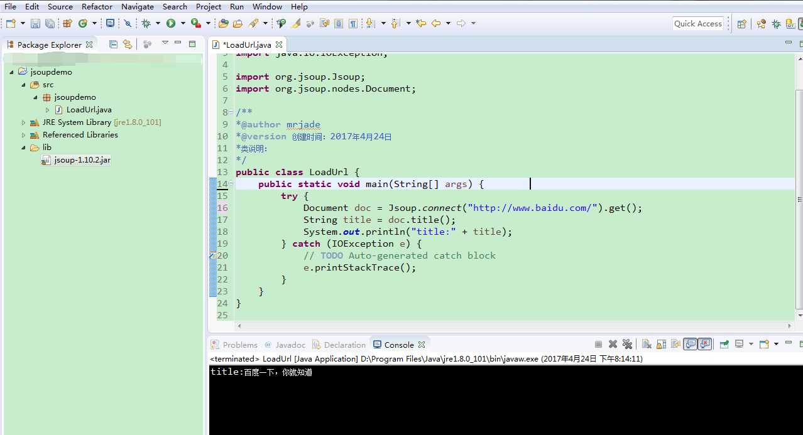
Task: Expand LoadUrl.java tree node arrow
Action: pyautogui.click(x=47, y=110)
